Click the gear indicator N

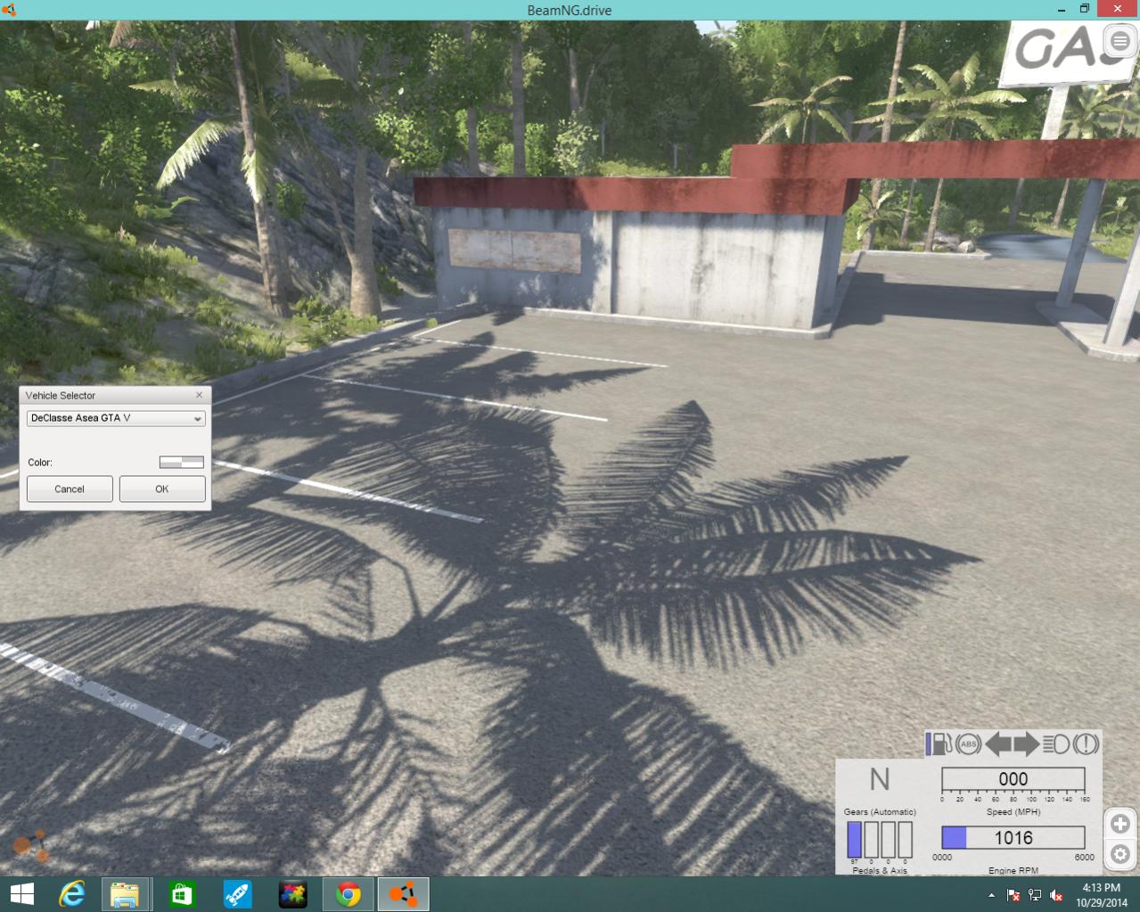(880, 779)
